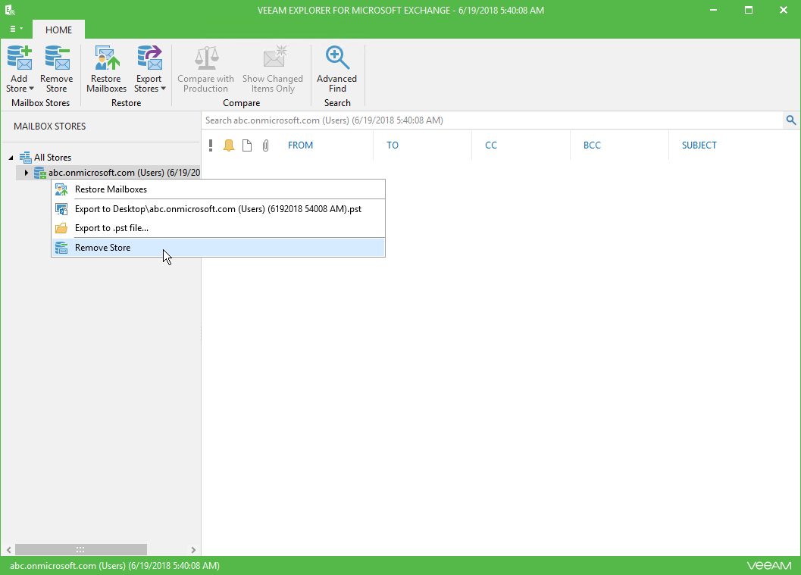Click the scroll left arrow in stores pane
Screen dimensions: 801x575
click(x=8, y=550)
